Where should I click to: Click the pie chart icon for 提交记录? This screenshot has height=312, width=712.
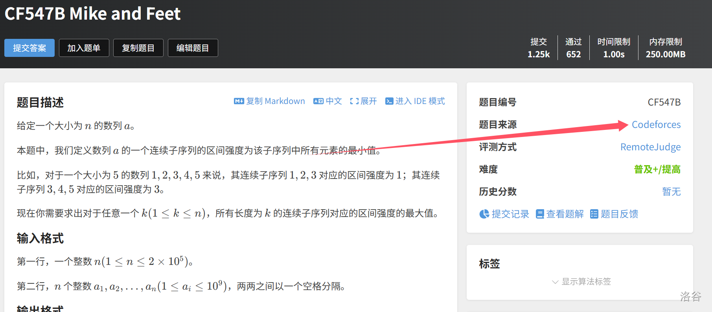(x=484, y=214)
